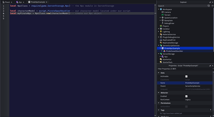Image resolution: width=214 pixels, height=117 pixels.
Task: Click the ServerScriptService icon
Action: click(161, 45)
